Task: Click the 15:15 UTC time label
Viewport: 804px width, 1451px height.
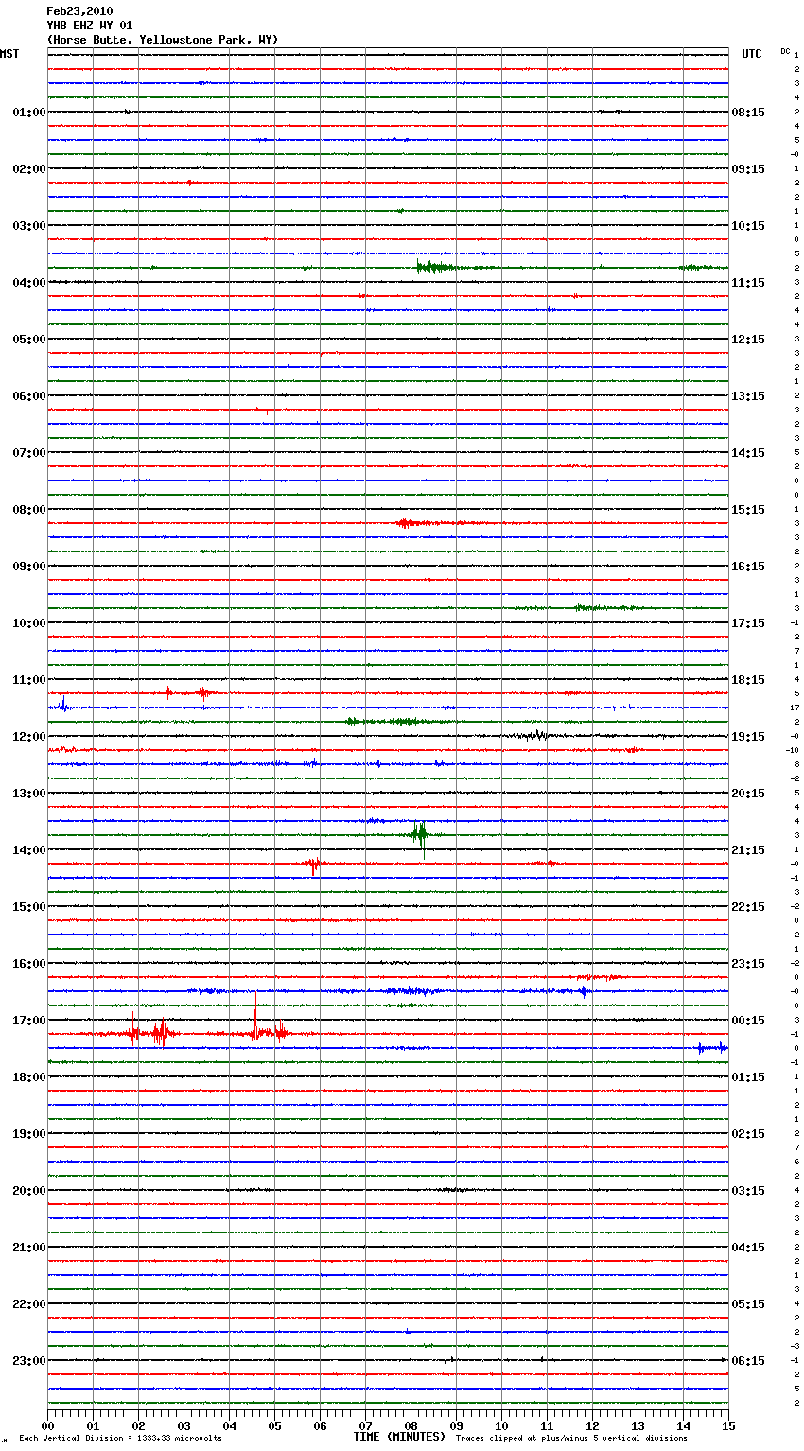Action: (748, 510)
